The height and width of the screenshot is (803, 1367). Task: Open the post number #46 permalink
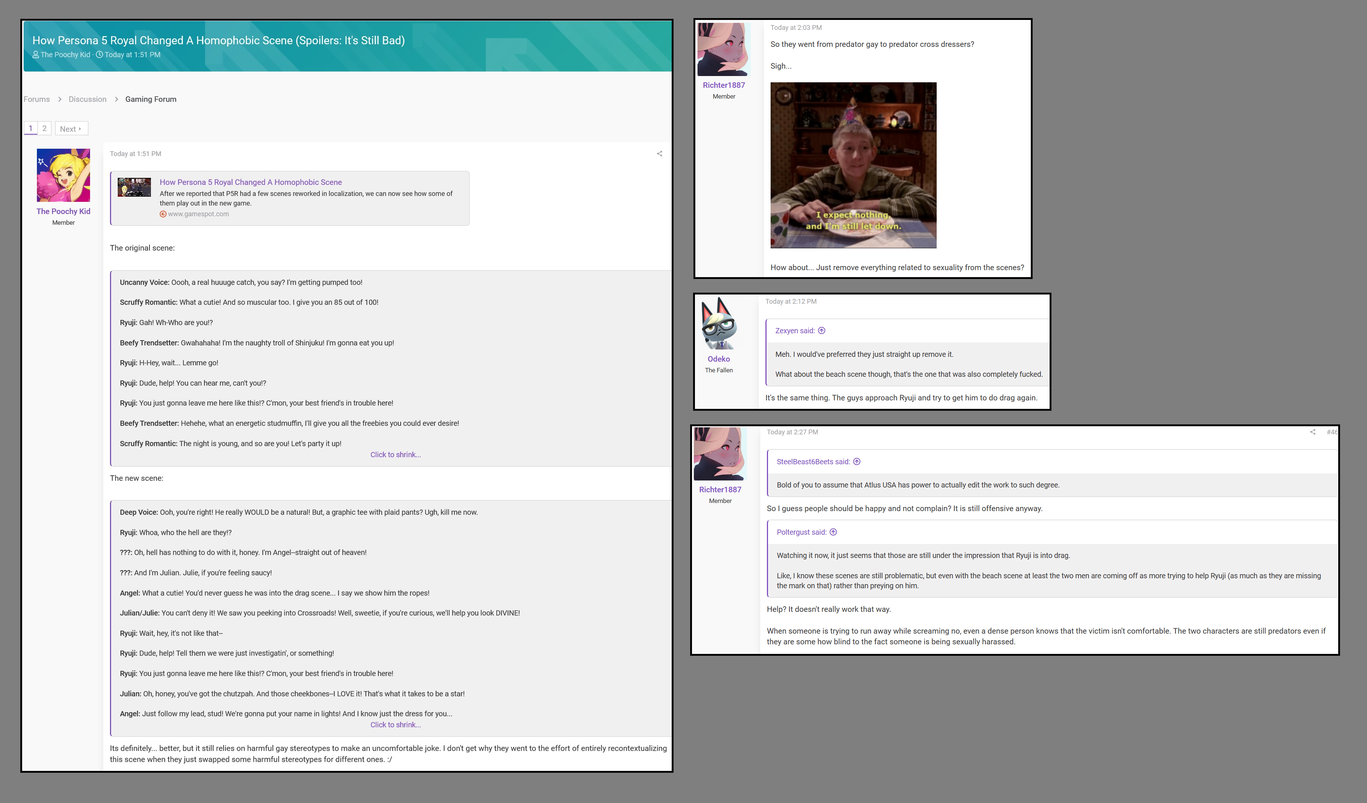point(1332,432)
